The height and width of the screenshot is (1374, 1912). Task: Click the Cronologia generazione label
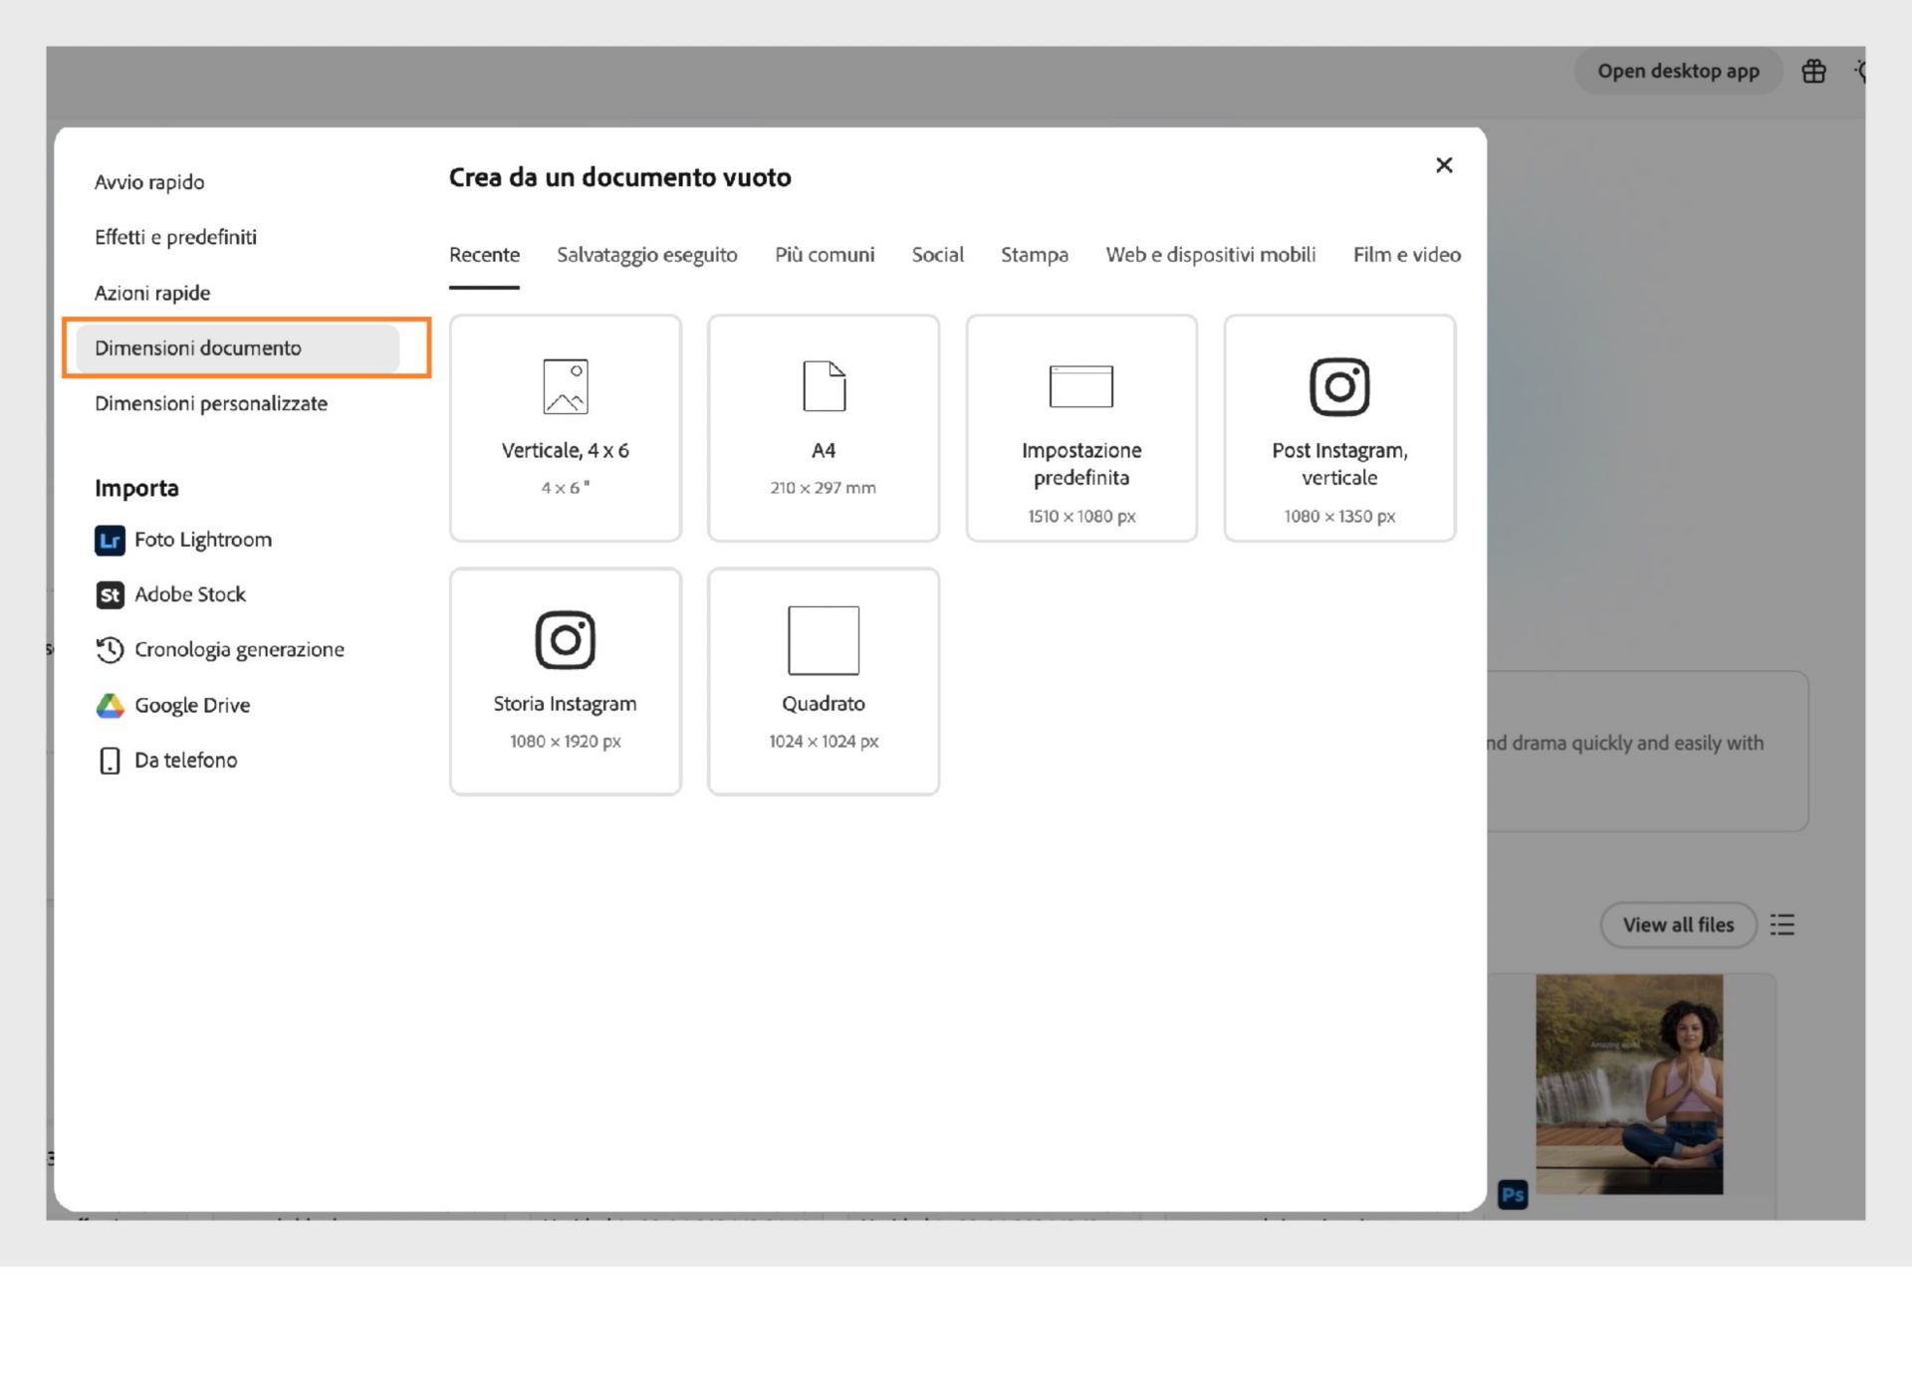[x=239, y=650]
